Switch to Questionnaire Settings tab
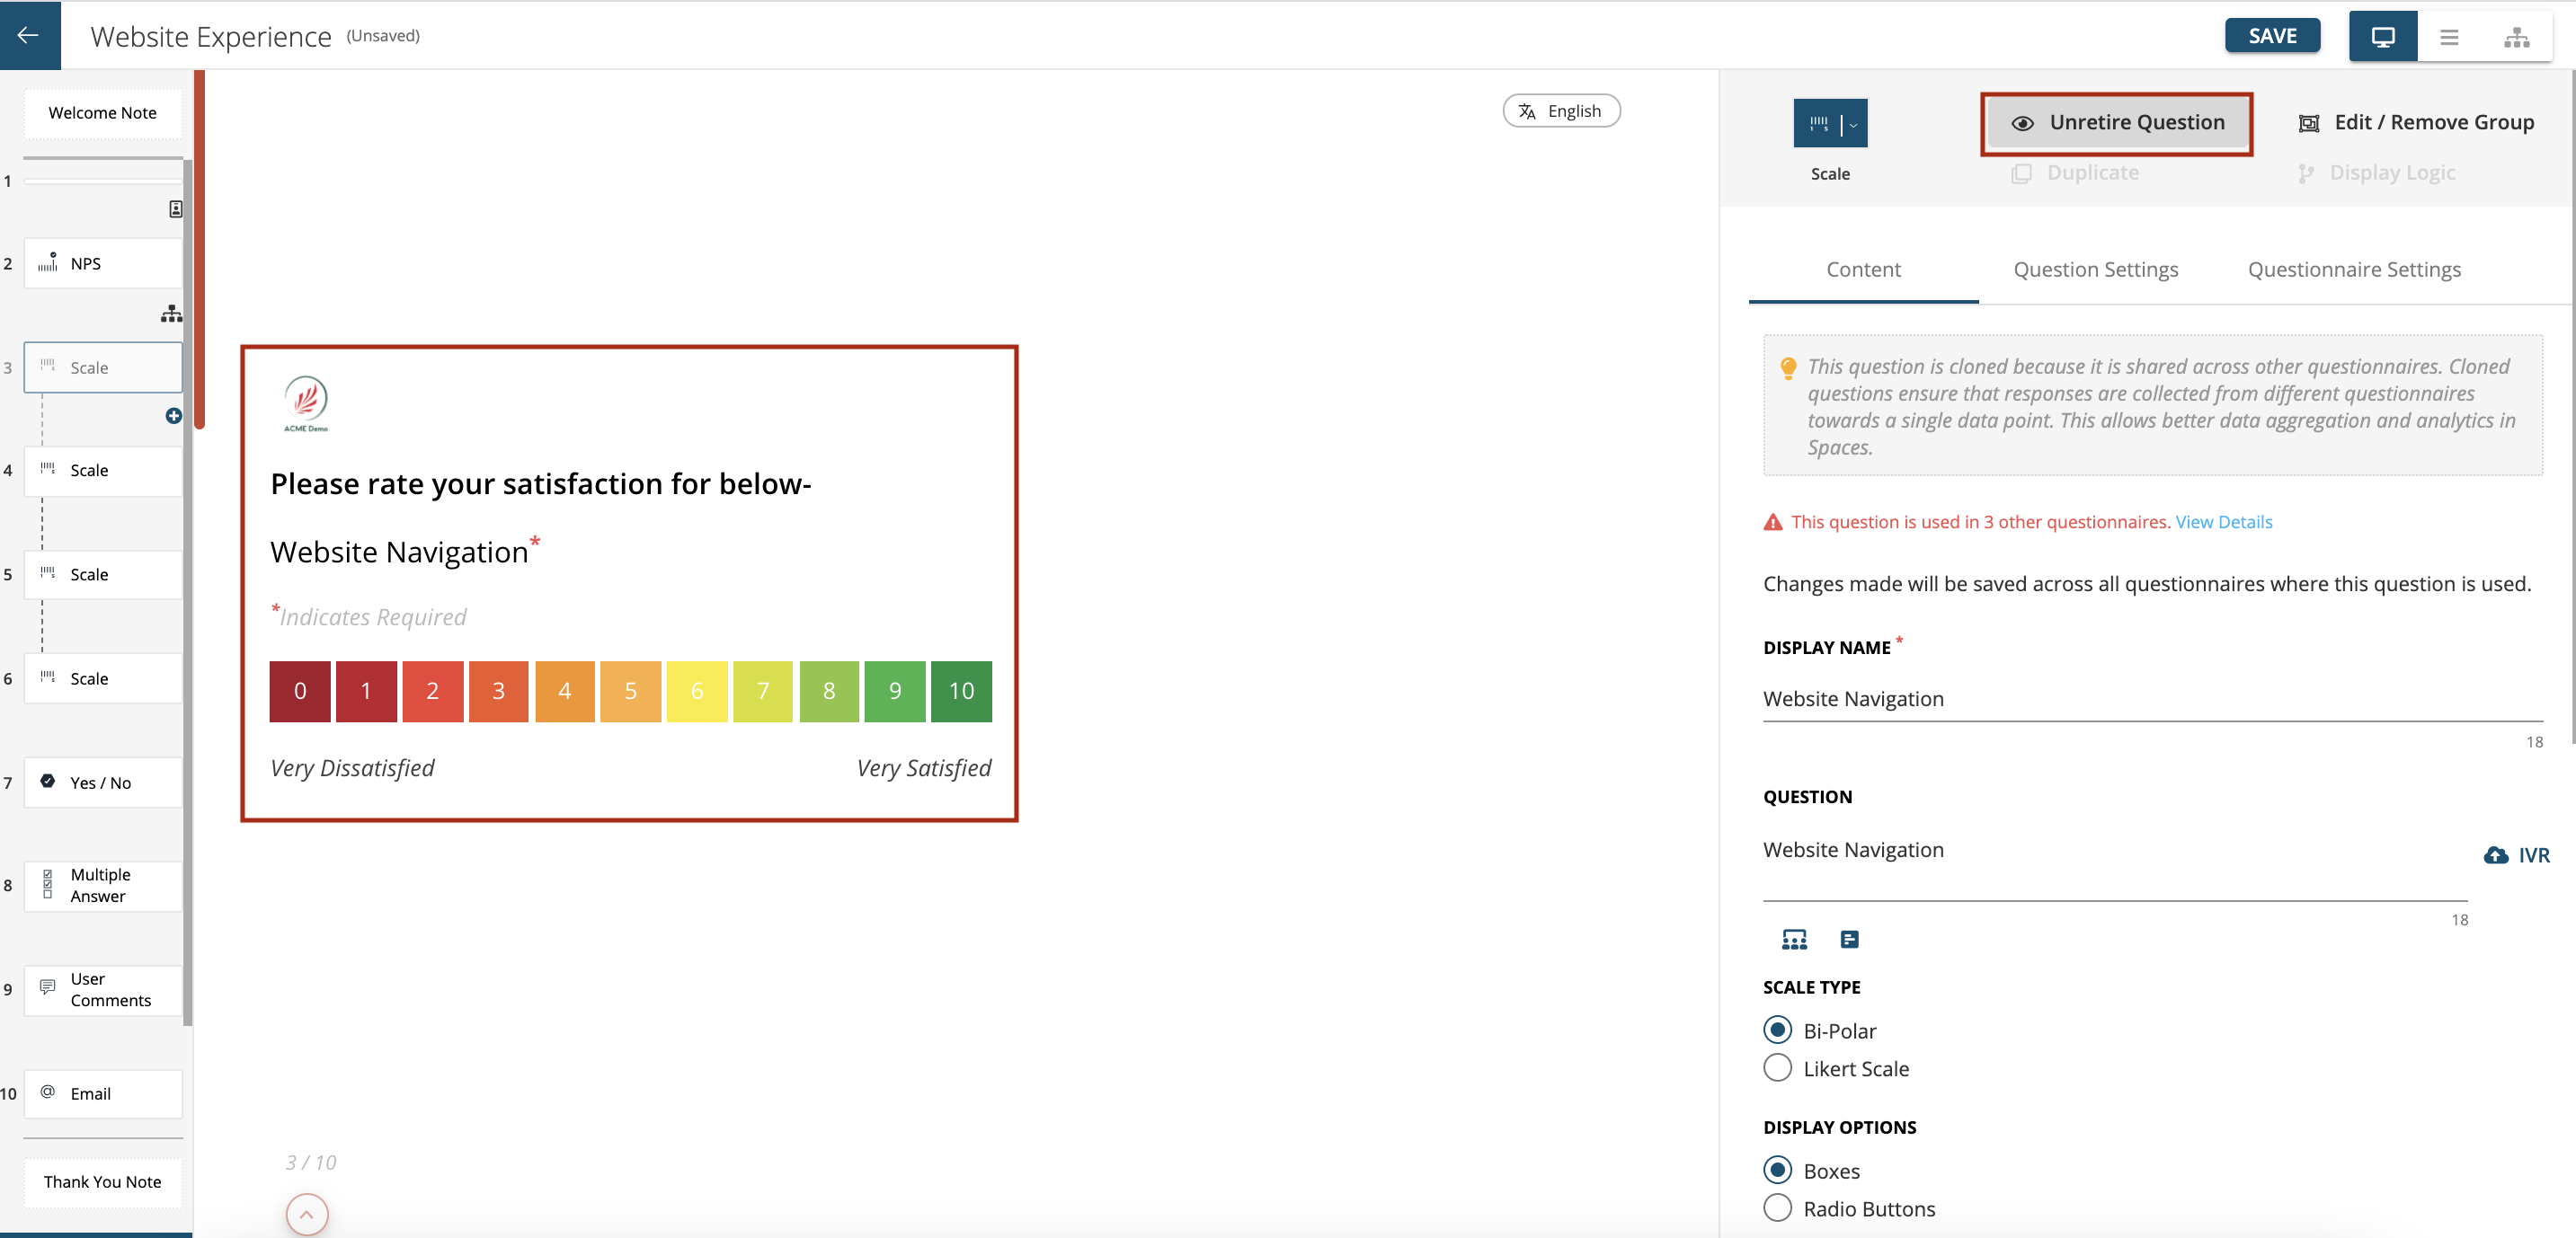Screen dimensions: 2576x1238 click(2354, 270)
